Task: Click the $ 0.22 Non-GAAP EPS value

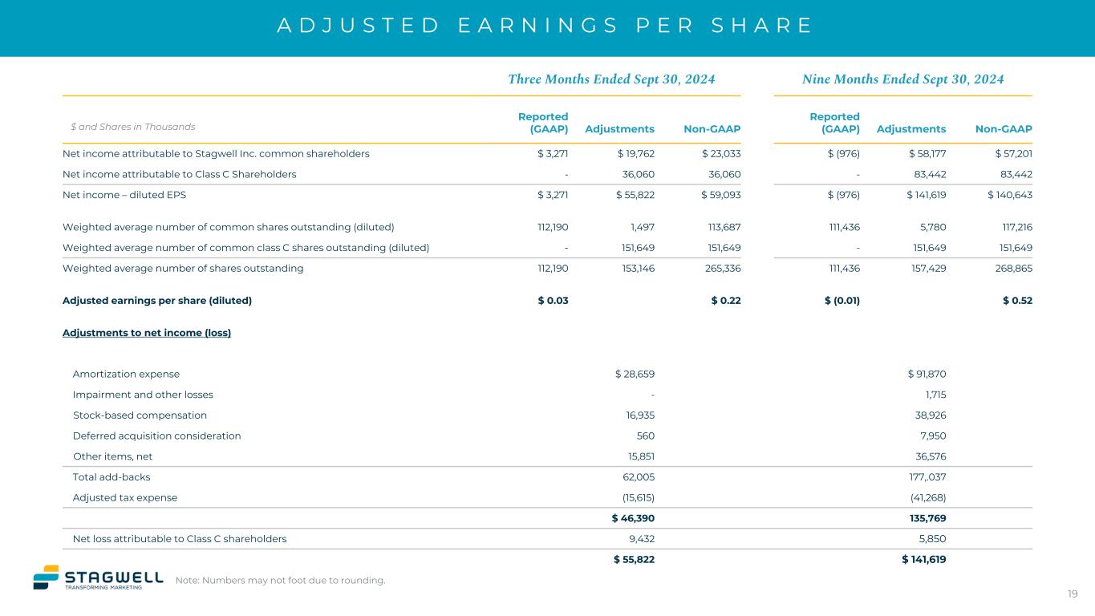Action: pos(725,301)
